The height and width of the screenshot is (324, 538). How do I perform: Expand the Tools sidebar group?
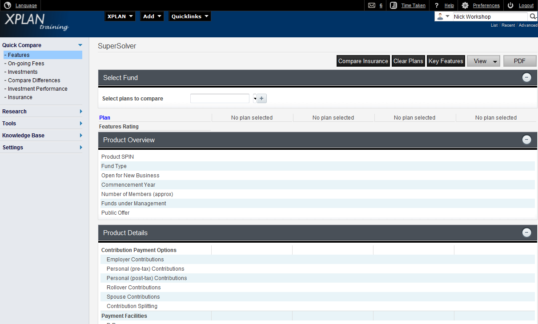click(x=81, y=123)
